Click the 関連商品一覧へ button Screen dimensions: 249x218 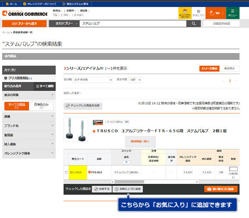[140, 141]
